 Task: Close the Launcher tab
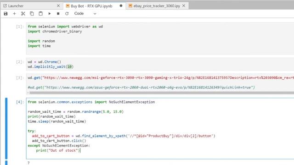point(58,6)
